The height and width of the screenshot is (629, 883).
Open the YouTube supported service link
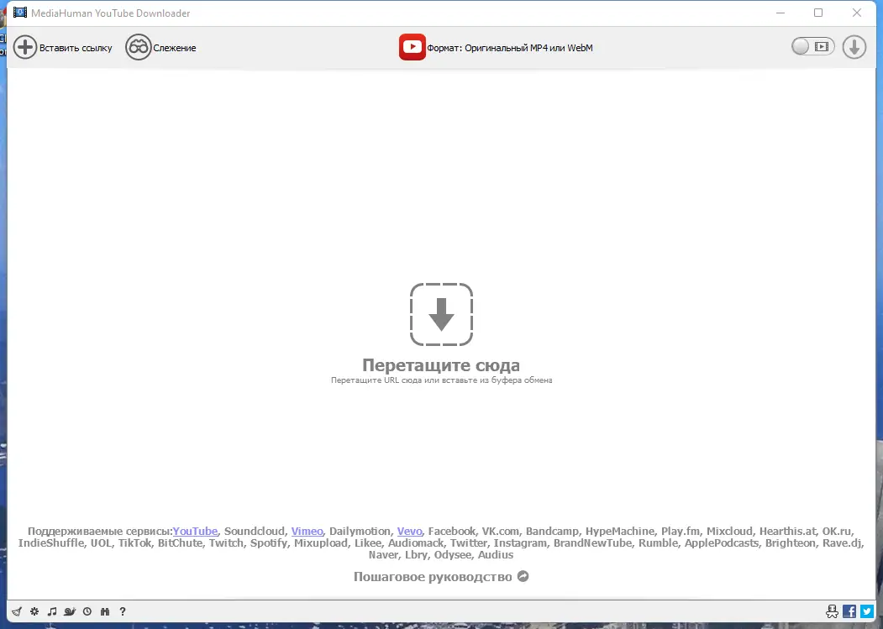click(x=195, y=531)
